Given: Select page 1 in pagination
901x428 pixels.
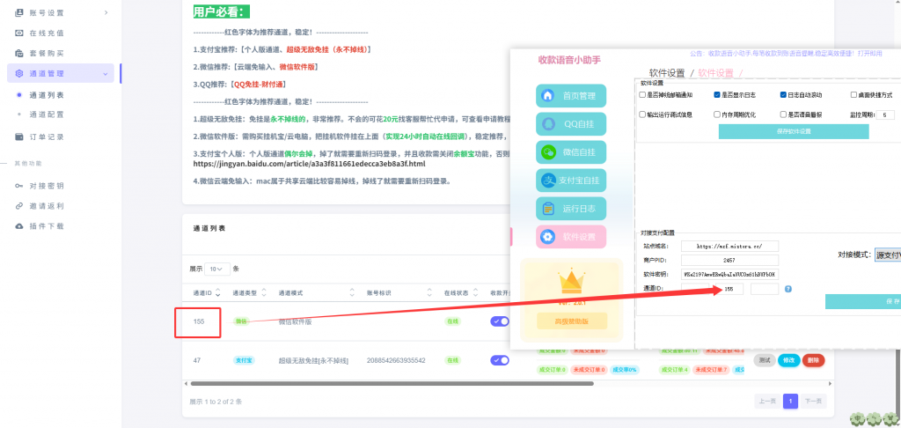Looking at the screenshot, I should pyautogui.click(x=791, y=401).
